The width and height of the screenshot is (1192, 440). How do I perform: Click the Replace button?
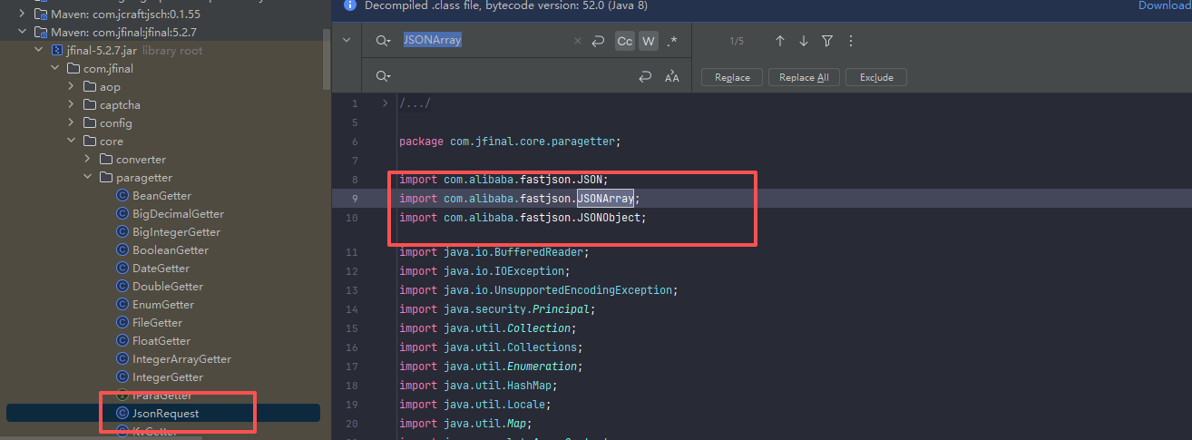click(732, 77)
